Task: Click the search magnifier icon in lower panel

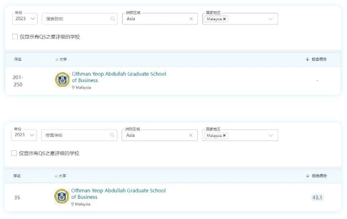Action: [112, 135]
